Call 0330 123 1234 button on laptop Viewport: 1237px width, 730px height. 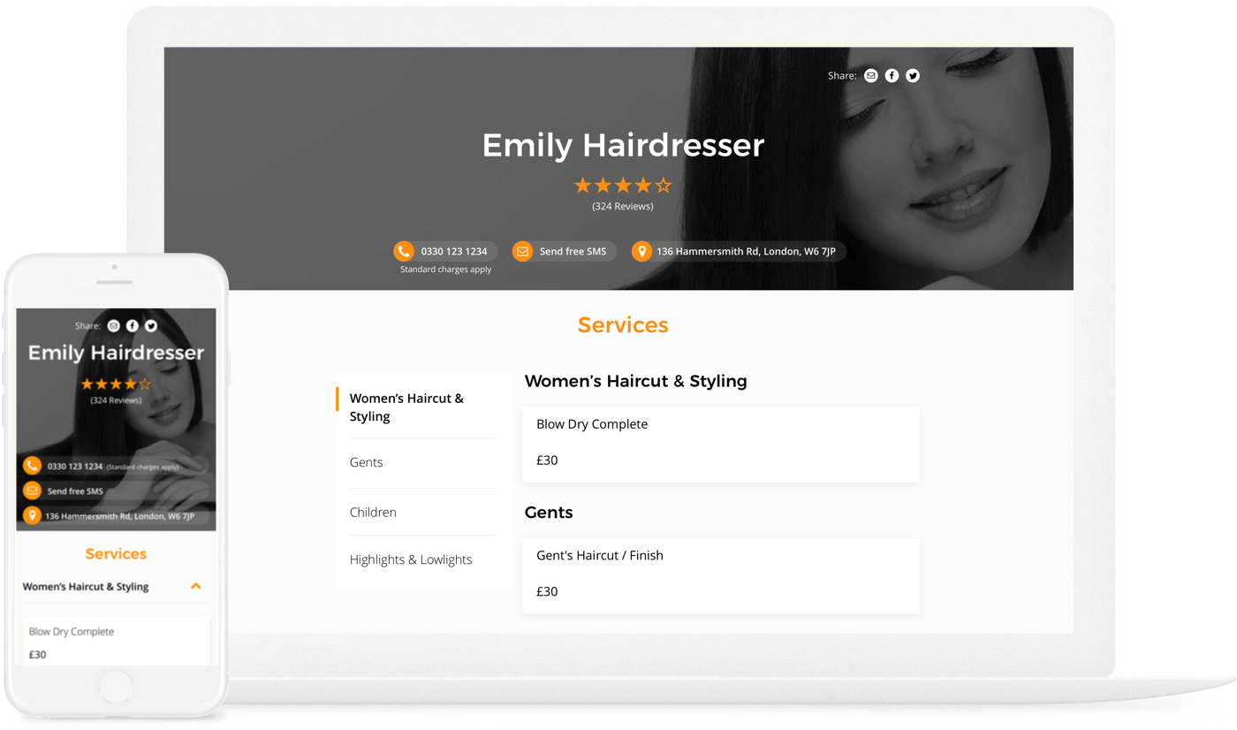[446, 252]
